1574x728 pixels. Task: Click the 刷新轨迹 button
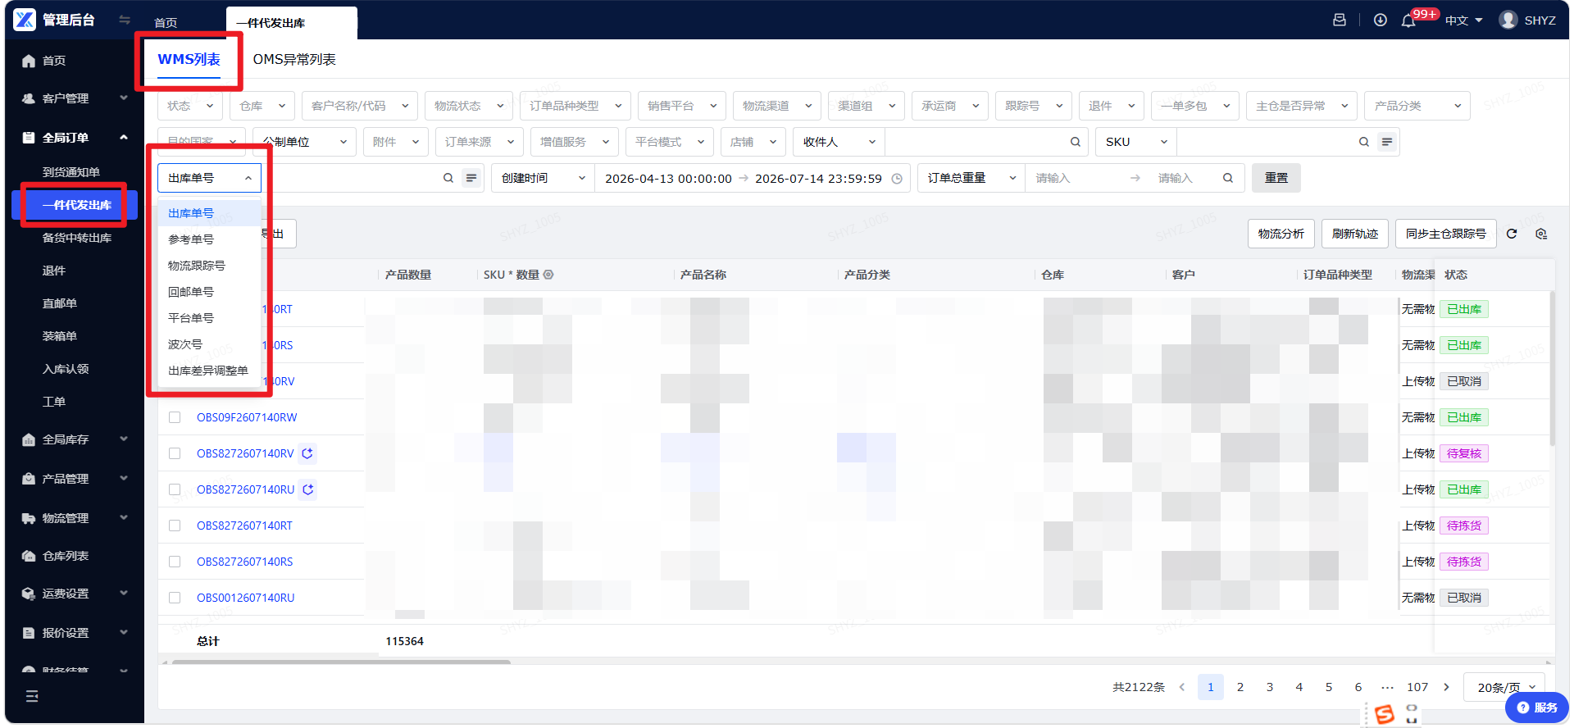[1355, 234]
